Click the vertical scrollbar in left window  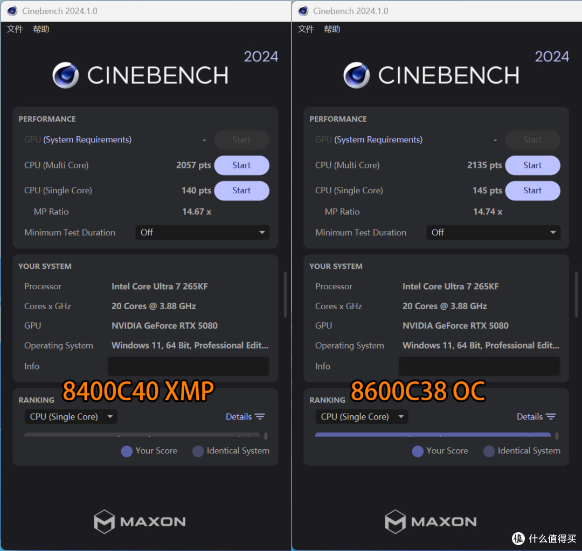286,295
